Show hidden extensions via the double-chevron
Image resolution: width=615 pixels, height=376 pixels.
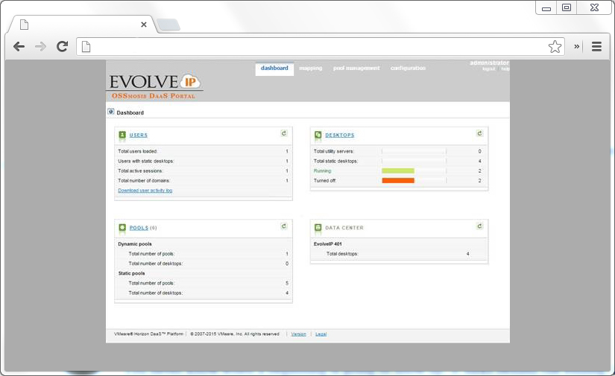576,46
